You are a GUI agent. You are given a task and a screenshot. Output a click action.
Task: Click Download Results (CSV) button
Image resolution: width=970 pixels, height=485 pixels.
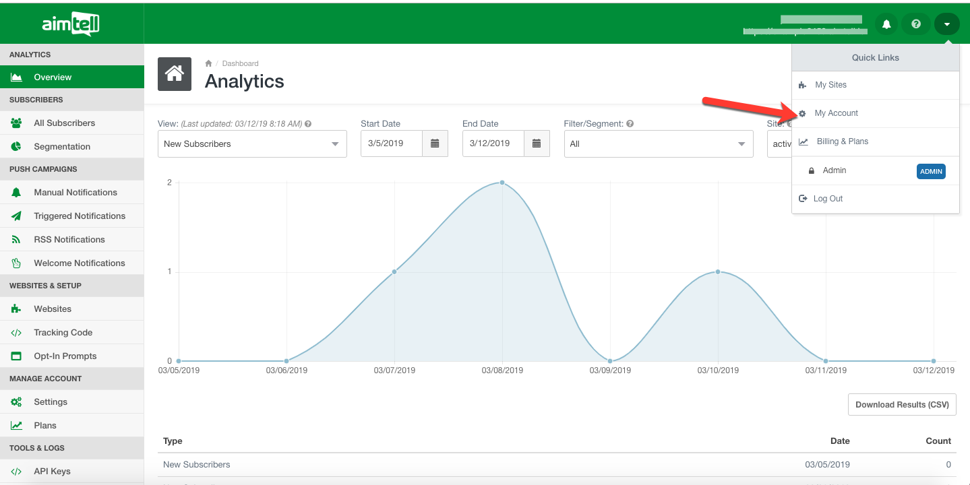(902, 405)
